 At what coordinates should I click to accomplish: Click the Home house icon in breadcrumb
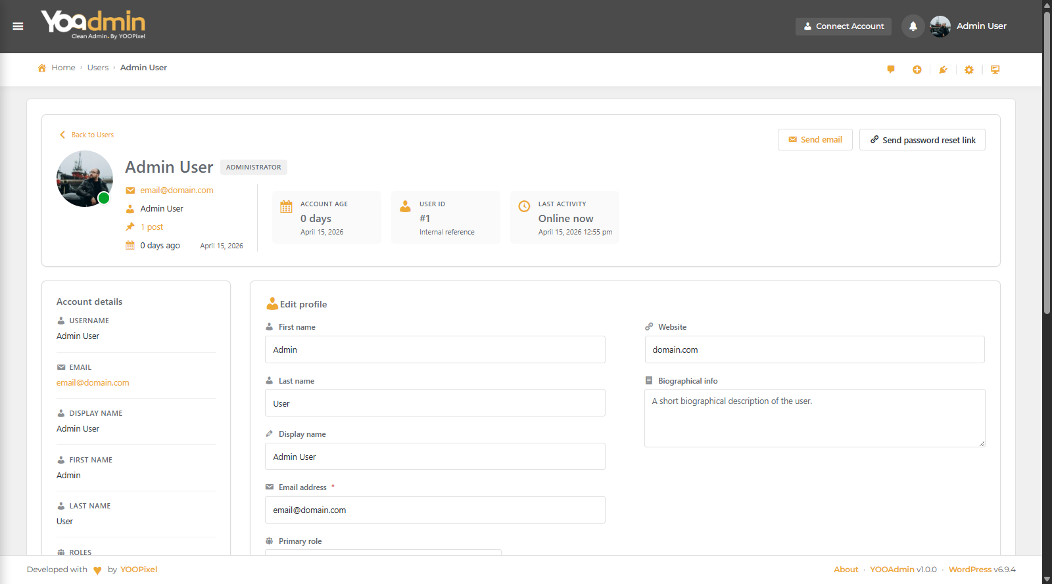(42, 68)
